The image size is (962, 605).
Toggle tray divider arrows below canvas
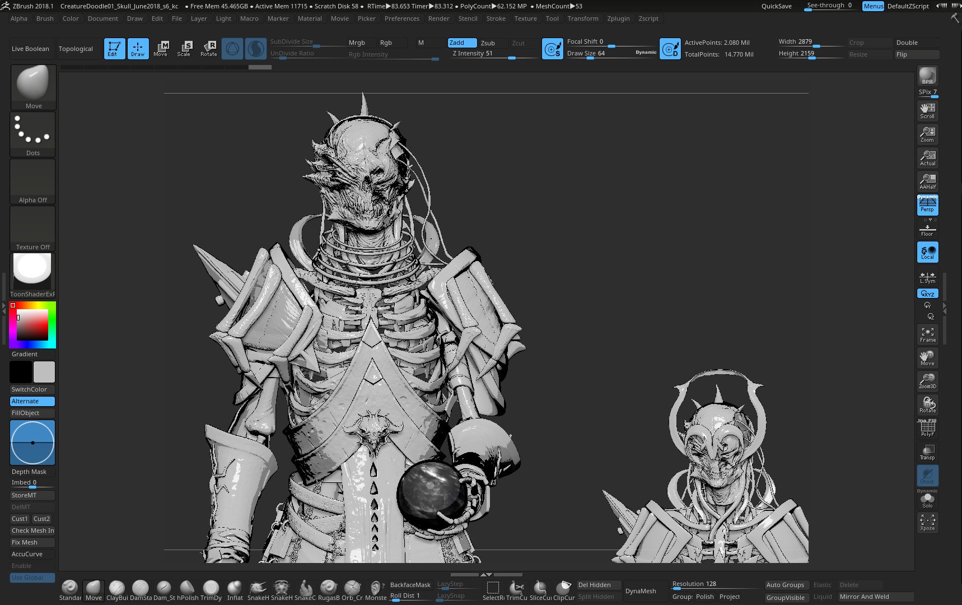coord(486,574)
